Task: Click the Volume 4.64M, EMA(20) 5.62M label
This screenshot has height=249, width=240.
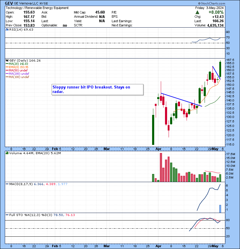Action: coord(35,153)
